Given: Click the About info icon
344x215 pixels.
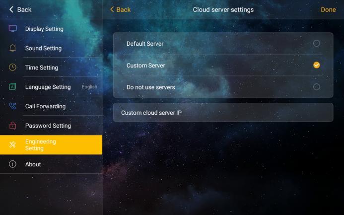Looking at the screenshot, I should (x=12, y=164).
